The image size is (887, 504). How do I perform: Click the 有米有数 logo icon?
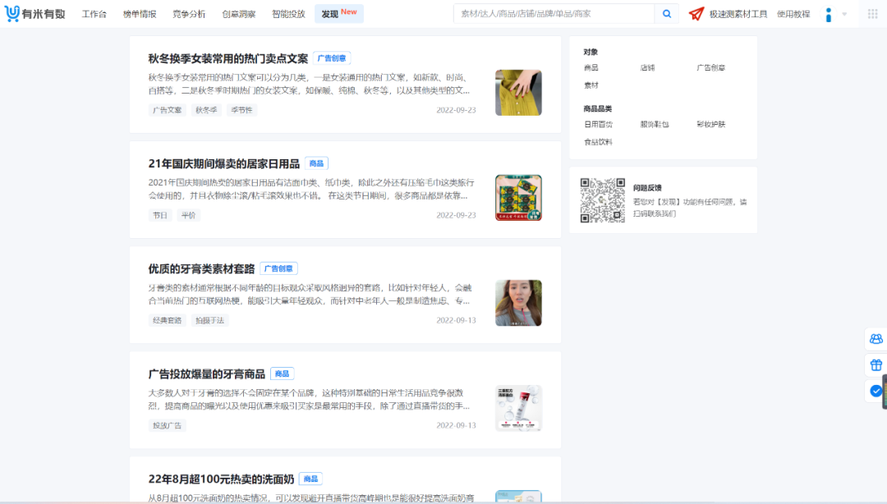(12, 13)
